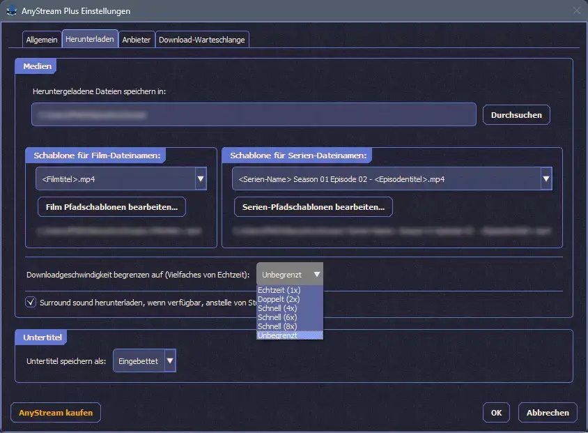
Task: Open the Anbieter tab
Action: click(137, 40)
